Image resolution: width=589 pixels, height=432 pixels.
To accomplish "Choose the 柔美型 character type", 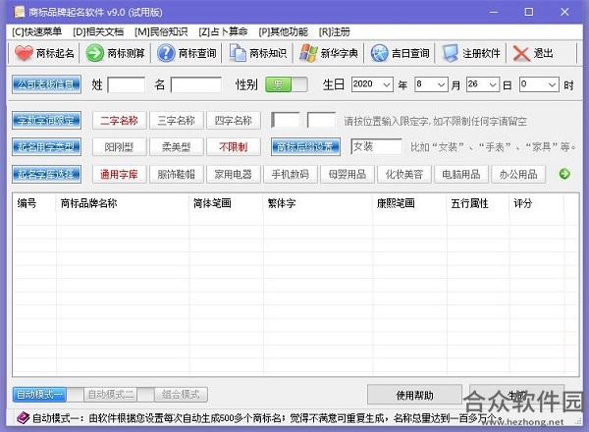I will pyautogui.click(x=176, y=146).
